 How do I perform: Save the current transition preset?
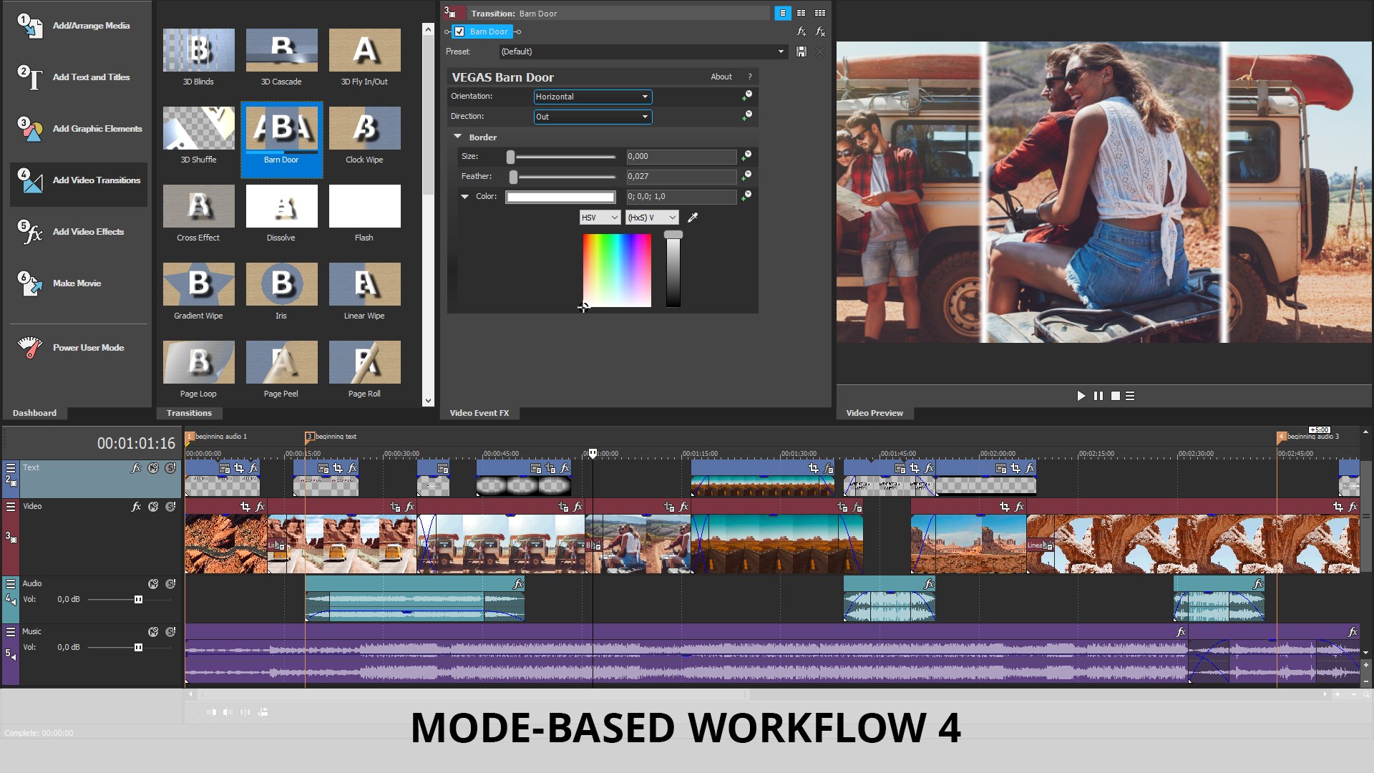(801, 52)
